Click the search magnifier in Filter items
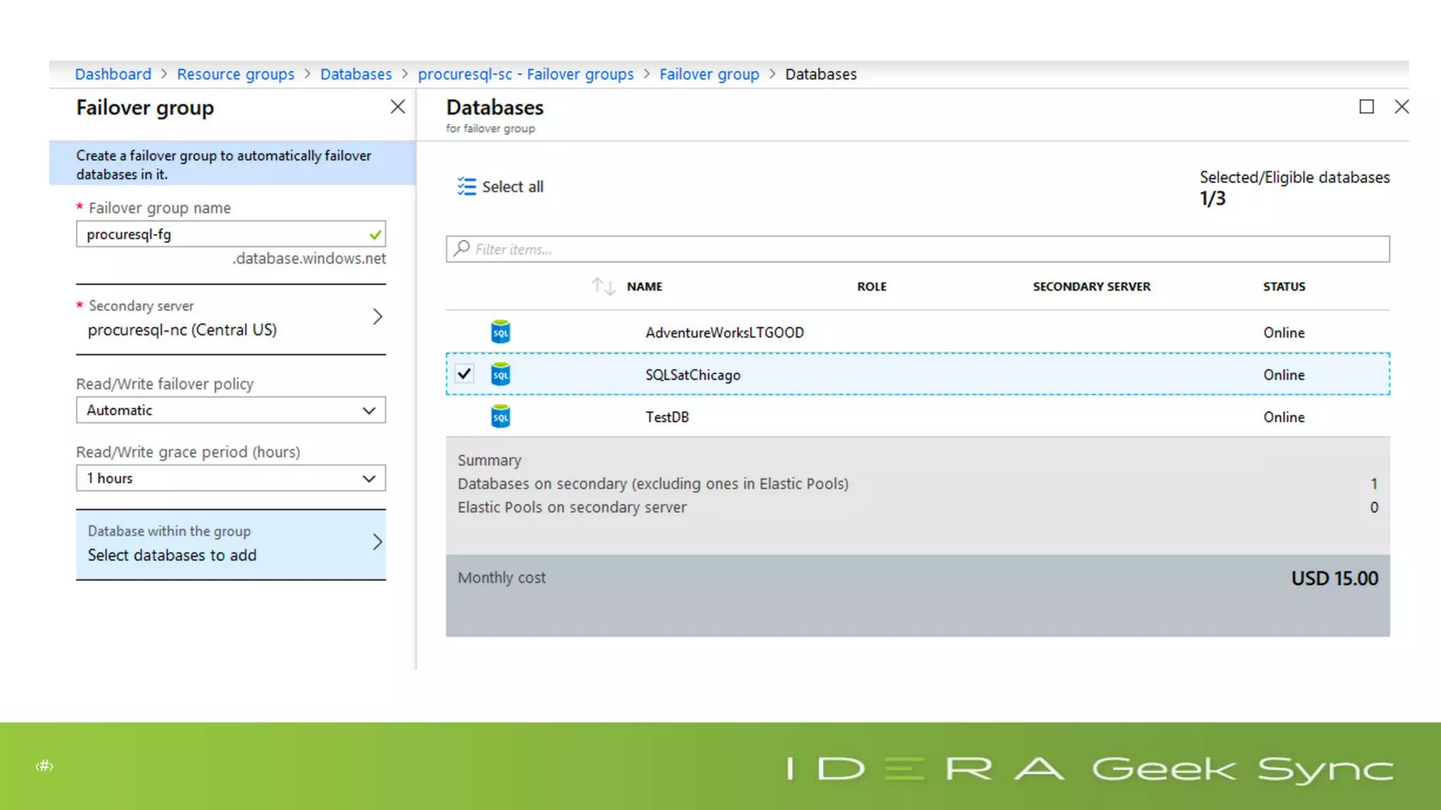 [x=462, y=248]
